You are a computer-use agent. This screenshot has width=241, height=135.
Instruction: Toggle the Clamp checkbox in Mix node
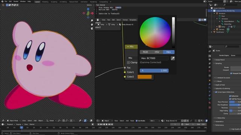(128, 63)
